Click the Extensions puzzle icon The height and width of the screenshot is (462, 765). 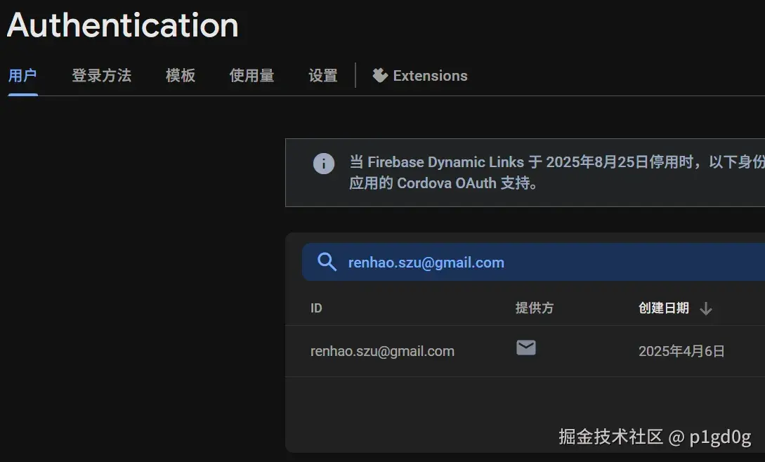(x=380, y=75)
